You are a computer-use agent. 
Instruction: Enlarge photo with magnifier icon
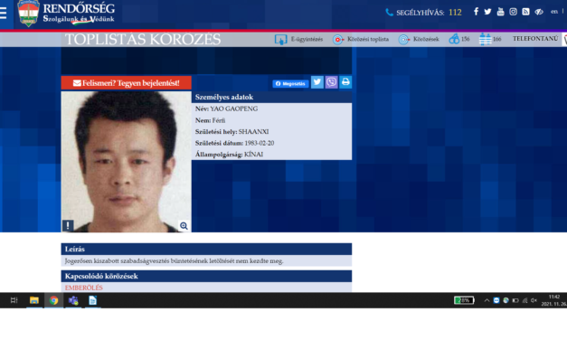(x=184, y=226)
